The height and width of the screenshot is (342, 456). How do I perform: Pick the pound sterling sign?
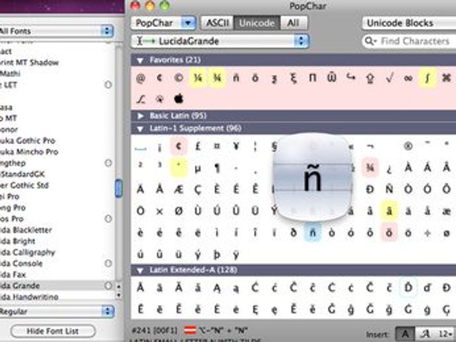pos(198,146)
